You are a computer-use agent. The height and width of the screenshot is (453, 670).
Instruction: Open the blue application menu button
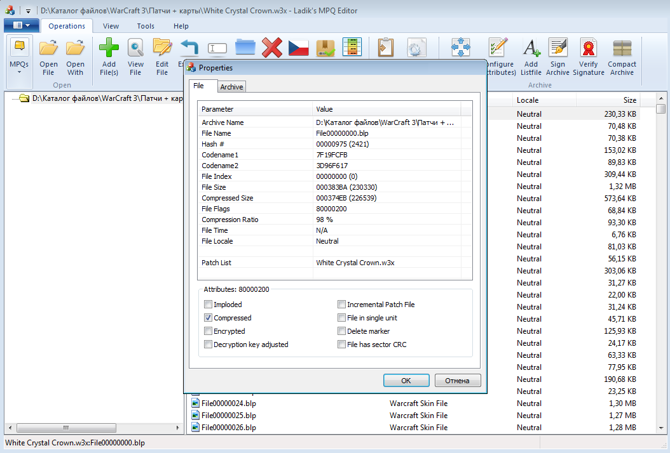pyautogui.click(x=22, y=25)
